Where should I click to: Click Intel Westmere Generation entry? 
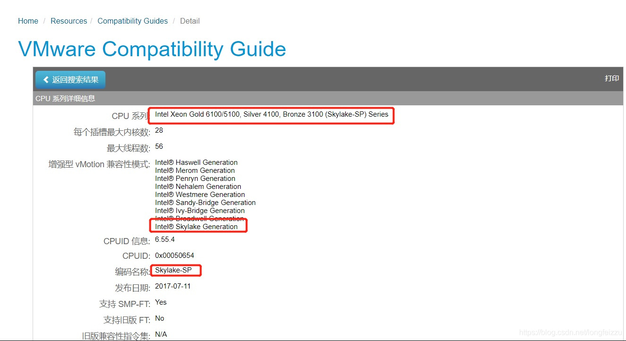pyautogui.click(x=200, y=195)
